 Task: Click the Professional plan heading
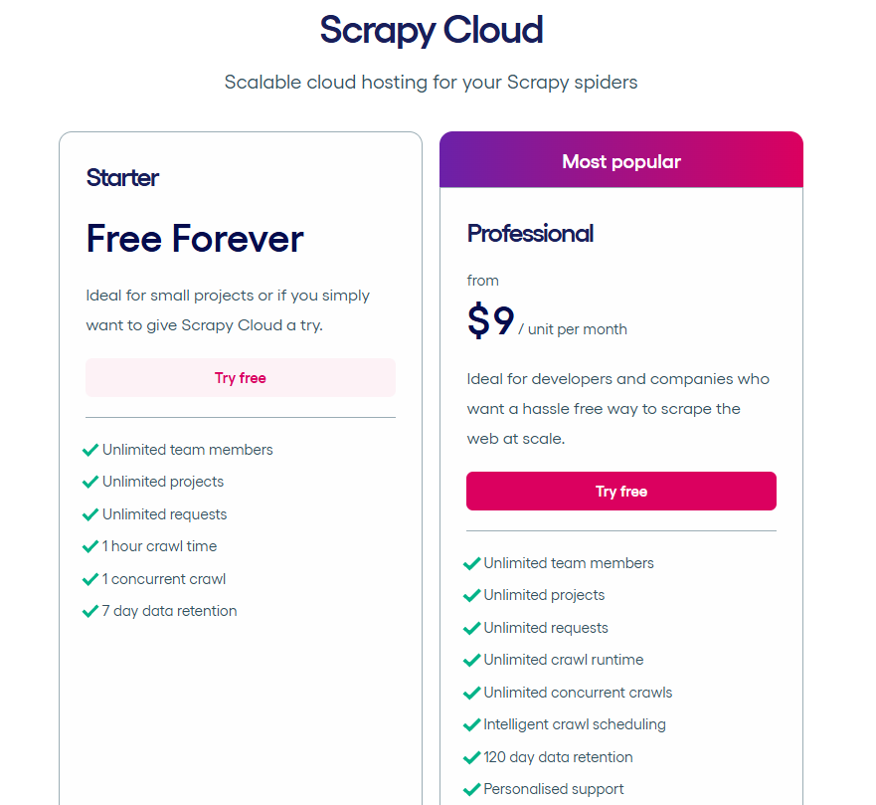(530, 233)
